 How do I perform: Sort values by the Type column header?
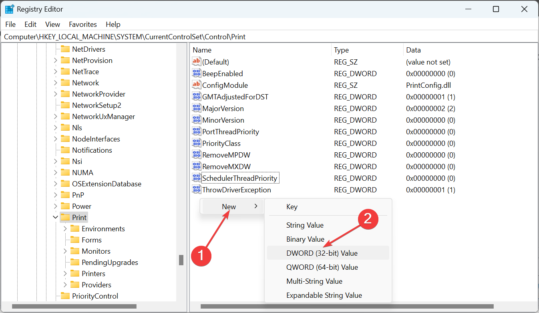pos(368,50)
